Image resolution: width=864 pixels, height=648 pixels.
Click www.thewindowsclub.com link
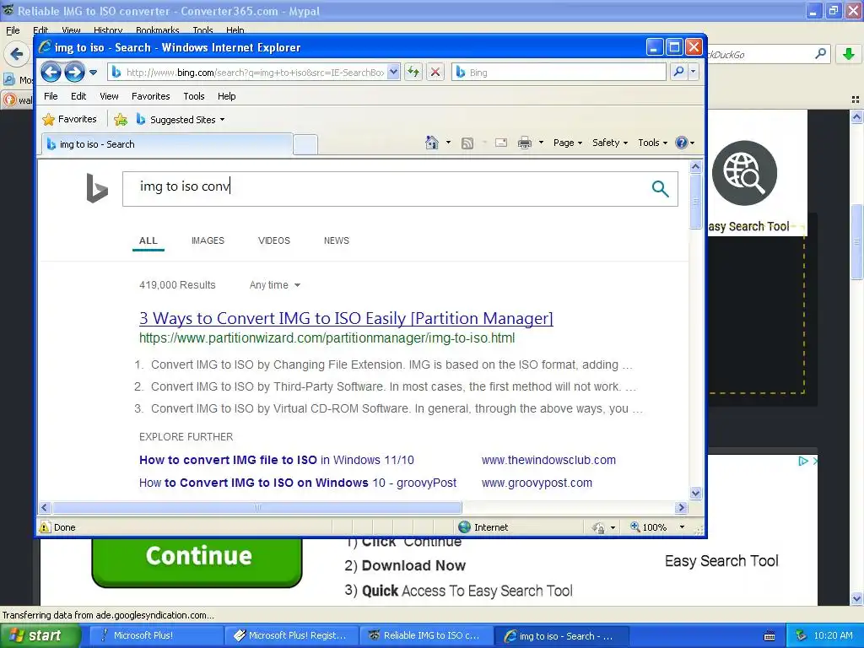548,460
